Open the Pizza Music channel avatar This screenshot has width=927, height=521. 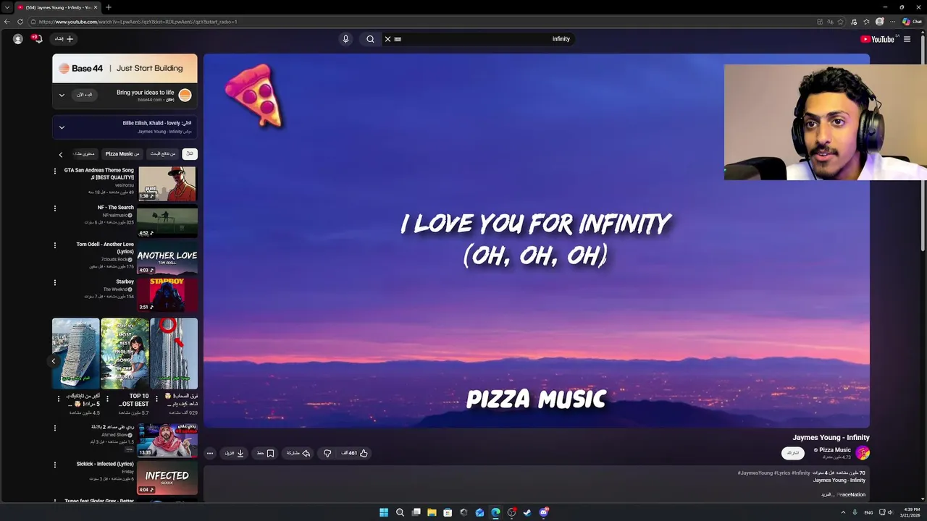click(863, 453)
